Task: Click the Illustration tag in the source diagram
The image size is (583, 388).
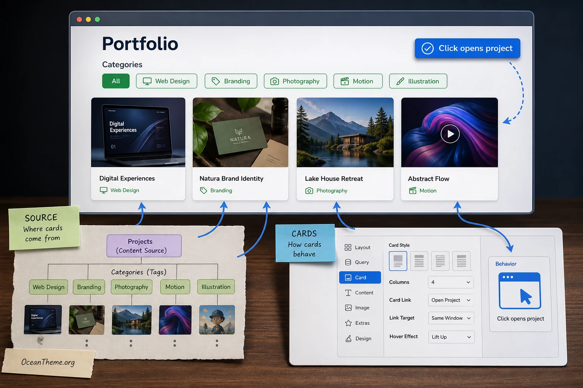Action: [x=216, y=287]
